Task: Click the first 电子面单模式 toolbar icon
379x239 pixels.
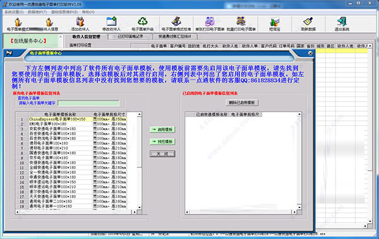Action: pyautogui.click(x=18, y=22)
